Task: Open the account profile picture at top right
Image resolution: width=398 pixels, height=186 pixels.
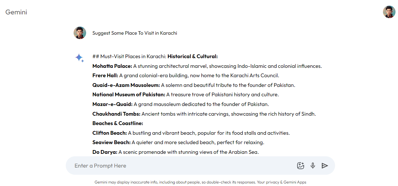Action: click(389, 12)
